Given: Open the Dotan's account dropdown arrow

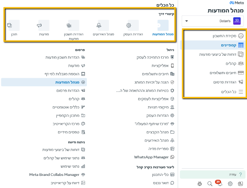Looking at the screenshot, I should (186, 21).
